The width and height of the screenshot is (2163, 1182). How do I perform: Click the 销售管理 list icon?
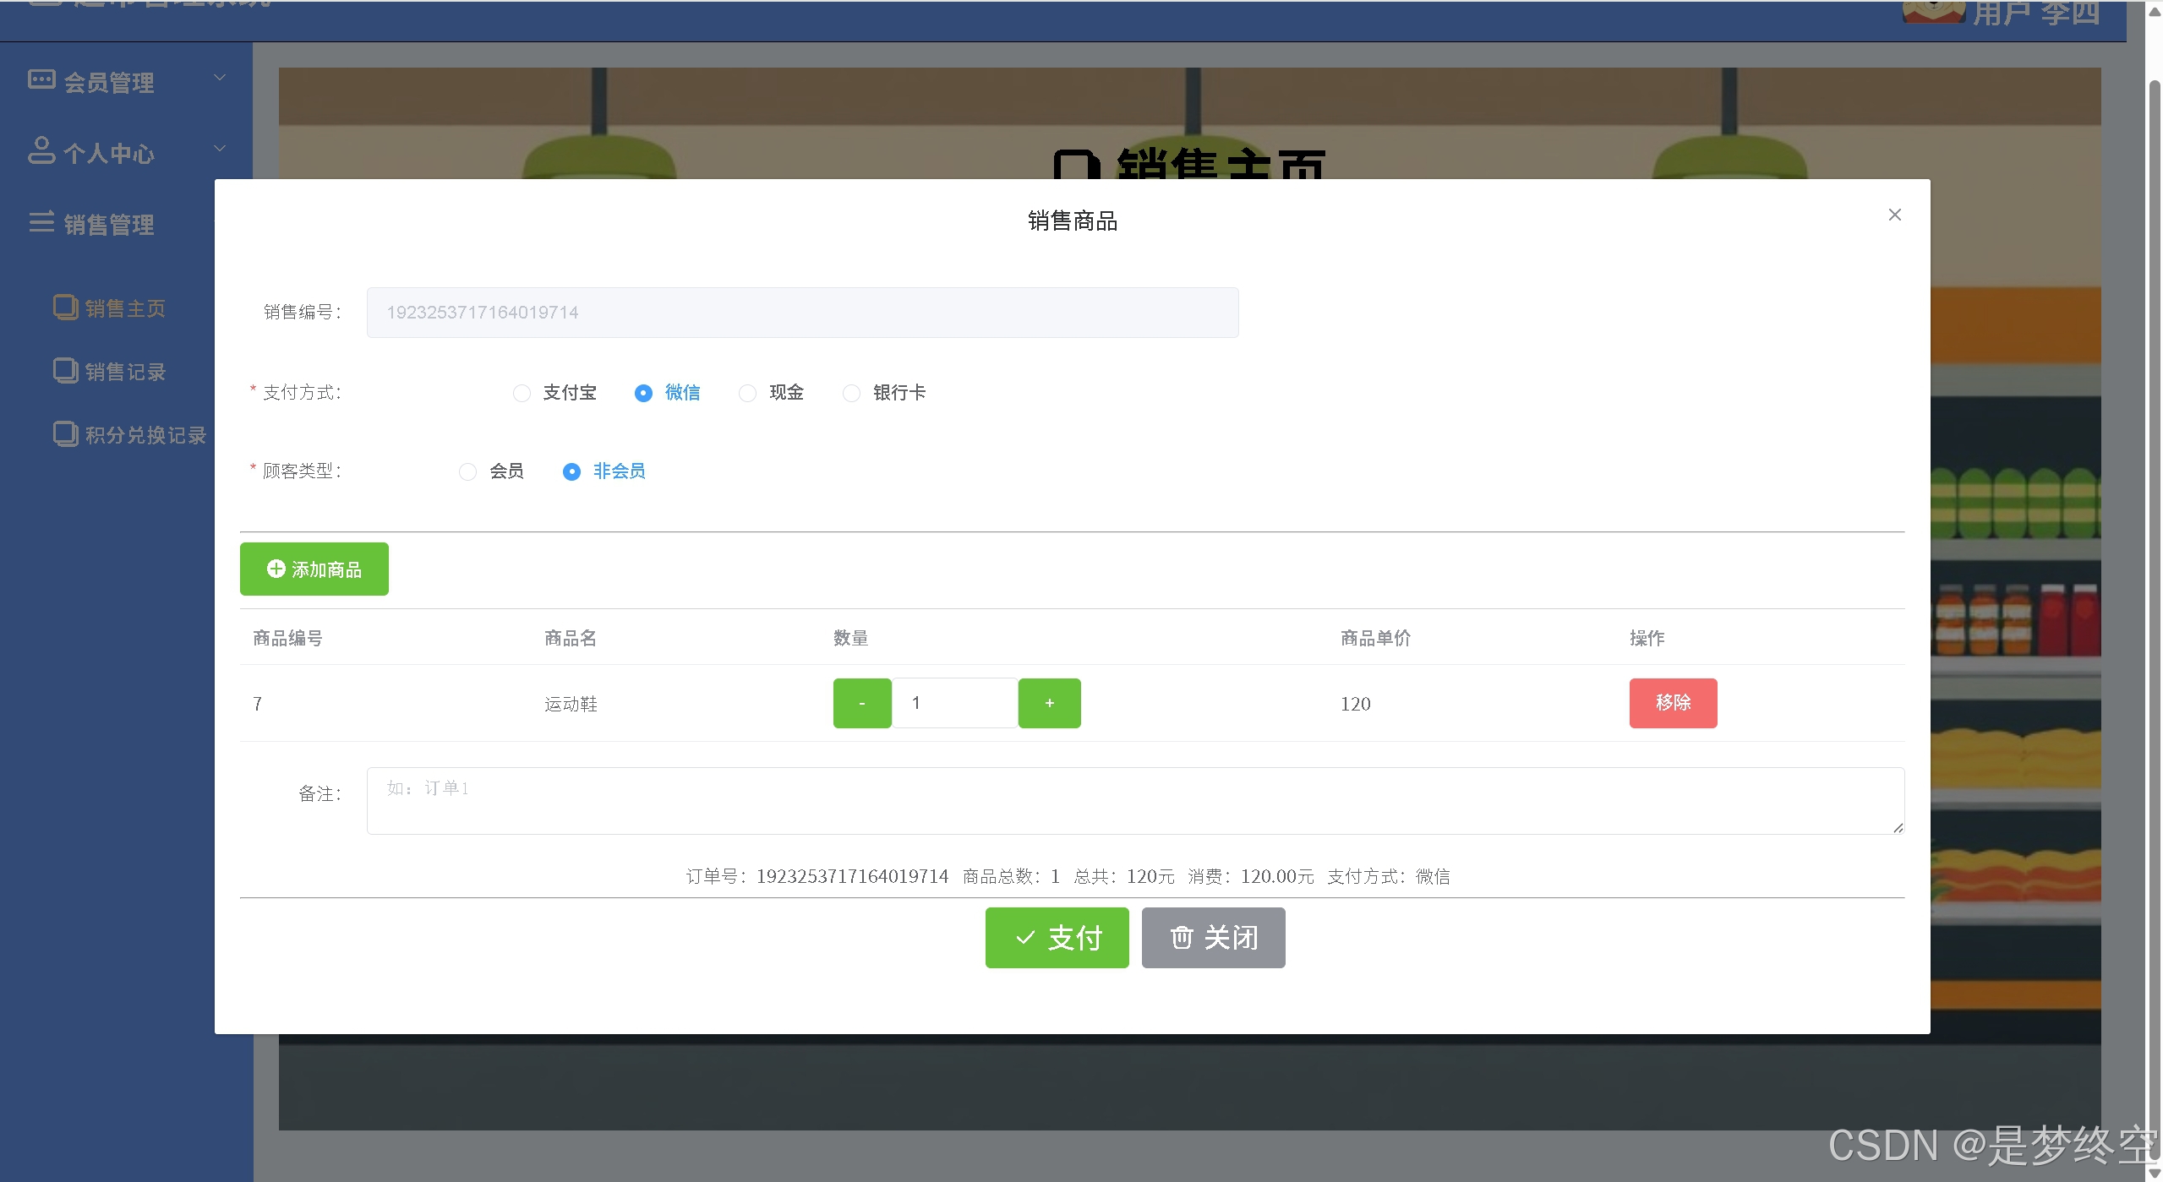pyautogui.click(x=41, y=222)
